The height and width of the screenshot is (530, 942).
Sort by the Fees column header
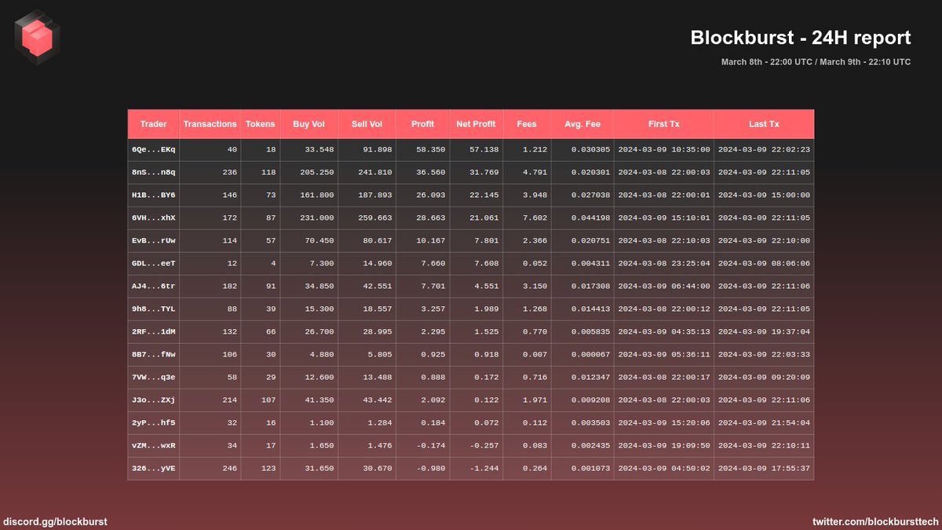tap(527, 123)
